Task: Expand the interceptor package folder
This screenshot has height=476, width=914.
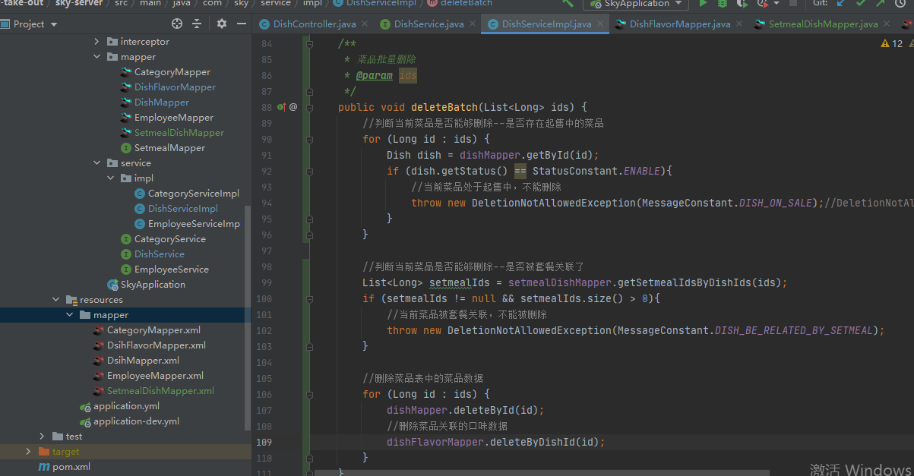Action: click(x=96, y=42)
